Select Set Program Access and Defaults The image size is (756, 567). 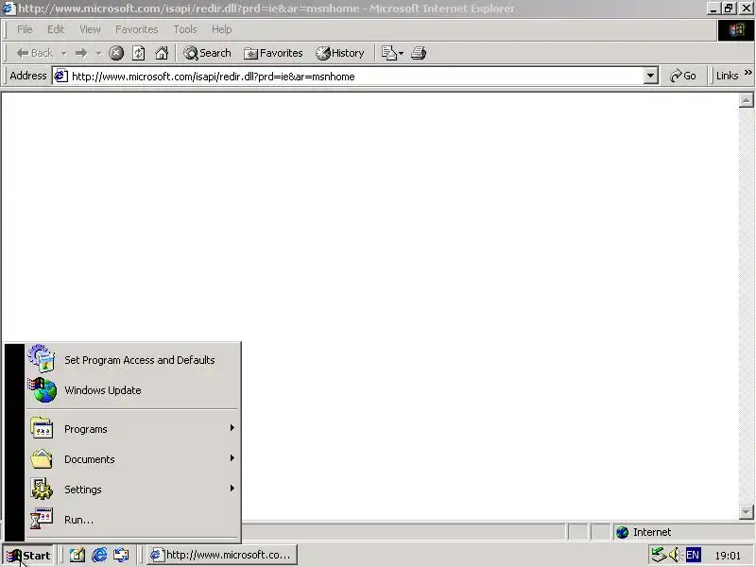coord(133,360)
